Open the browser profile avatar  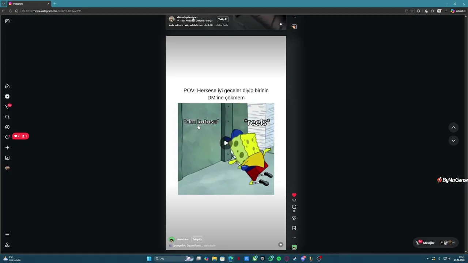439,11
